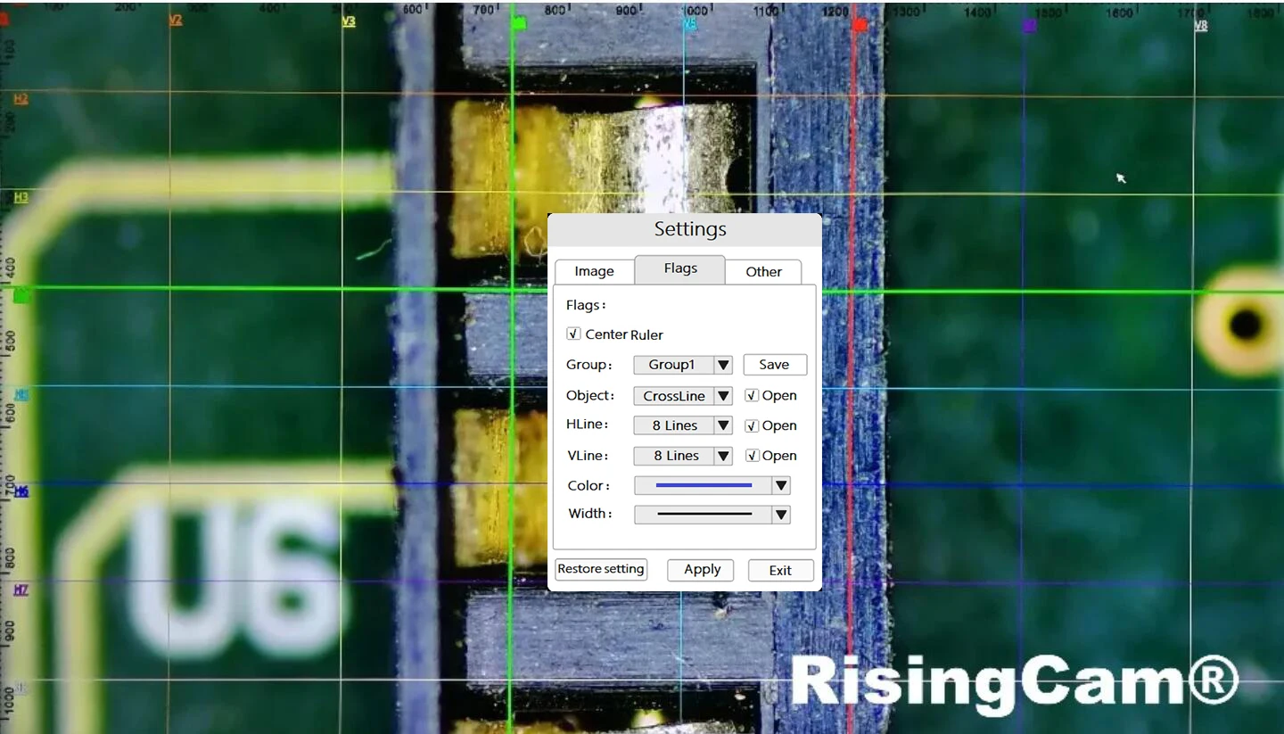The height and width of the screenshot is (734, 1284).
Task: Click the green vertical line marker at top
Action: (x=520, y=23)
